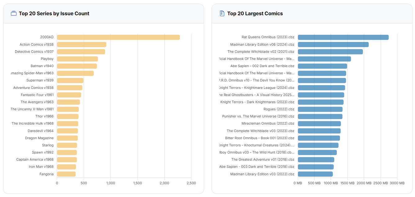Click the 'Top 20 Largest Comics' heading
415x197 pixels.
point(255,13)
